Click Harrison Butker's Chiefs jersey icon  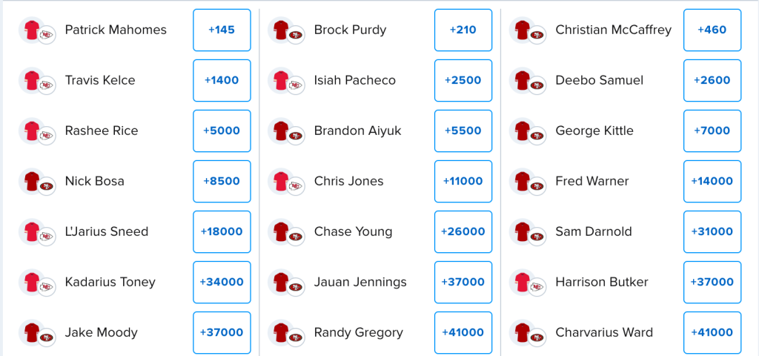[x=523, y=282]
